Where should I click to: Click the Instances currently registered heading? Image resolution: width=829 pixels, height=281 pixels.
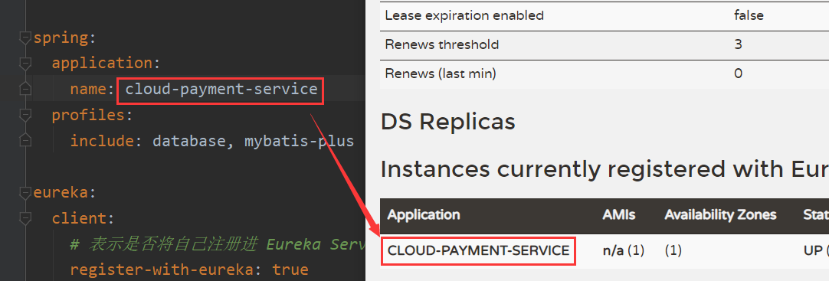pos(605,169)
